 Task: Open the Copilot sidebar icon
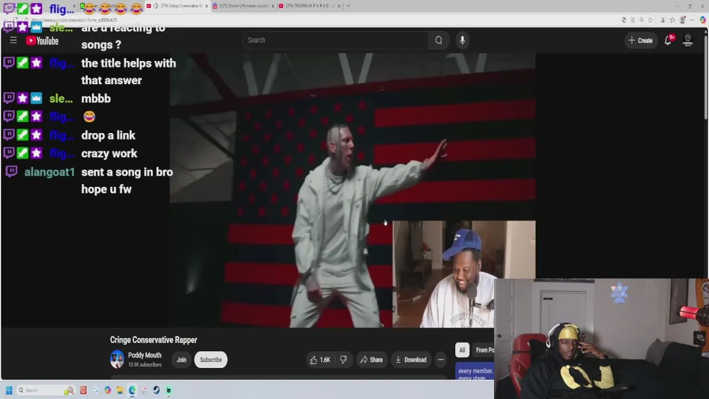(x=702, y=20)
